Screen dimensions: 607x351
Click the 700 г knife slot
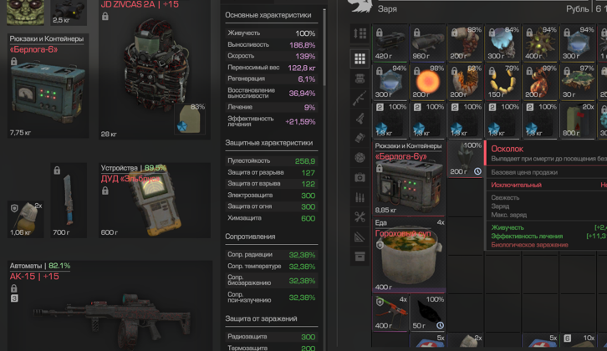pos(69,201)
